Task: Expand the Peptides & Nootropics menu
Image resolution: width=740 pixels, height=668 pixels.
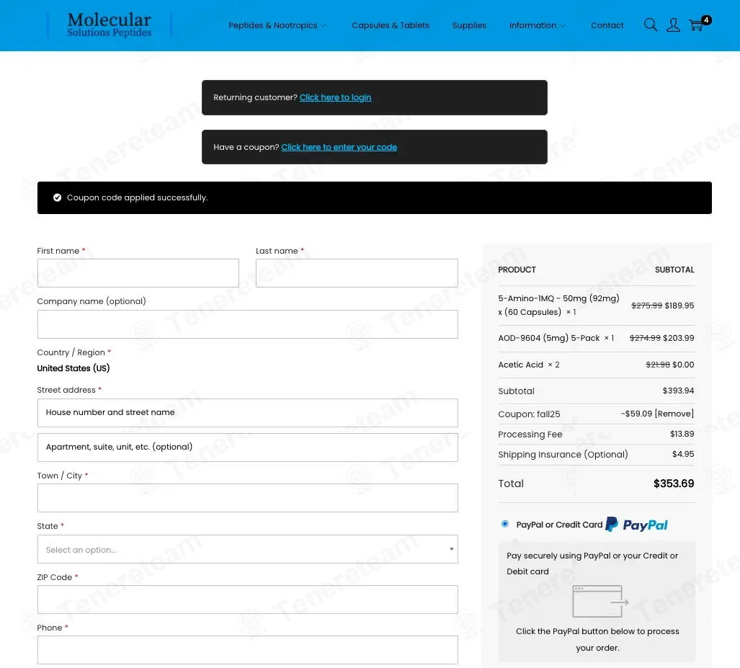Action: click(x=277, y=25)
